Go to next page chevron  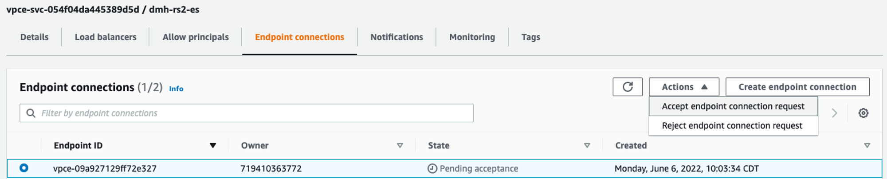pos(834,113)
